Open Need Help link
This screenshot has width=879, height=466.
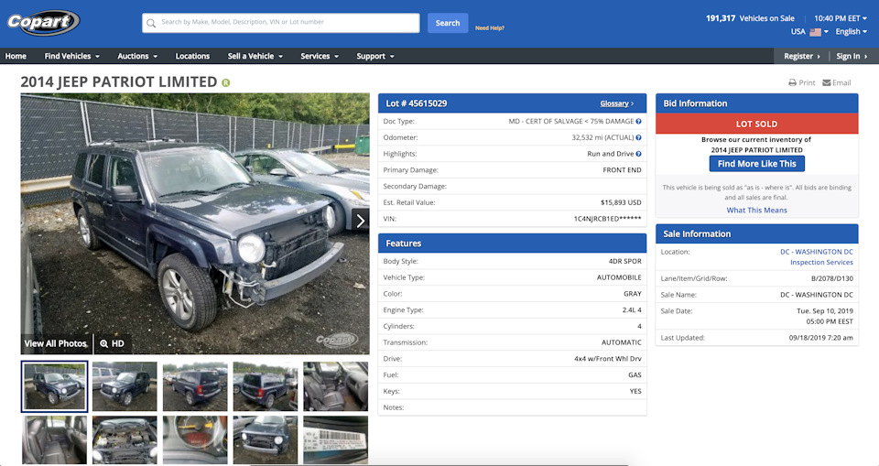[489, 28]
